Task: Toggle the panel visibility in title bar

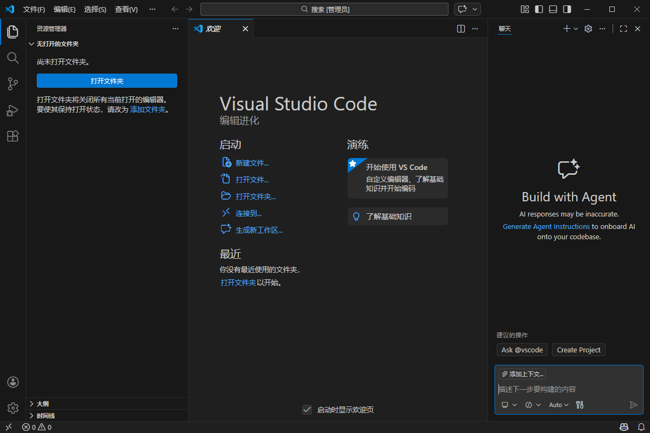Action: click(553, 9)
